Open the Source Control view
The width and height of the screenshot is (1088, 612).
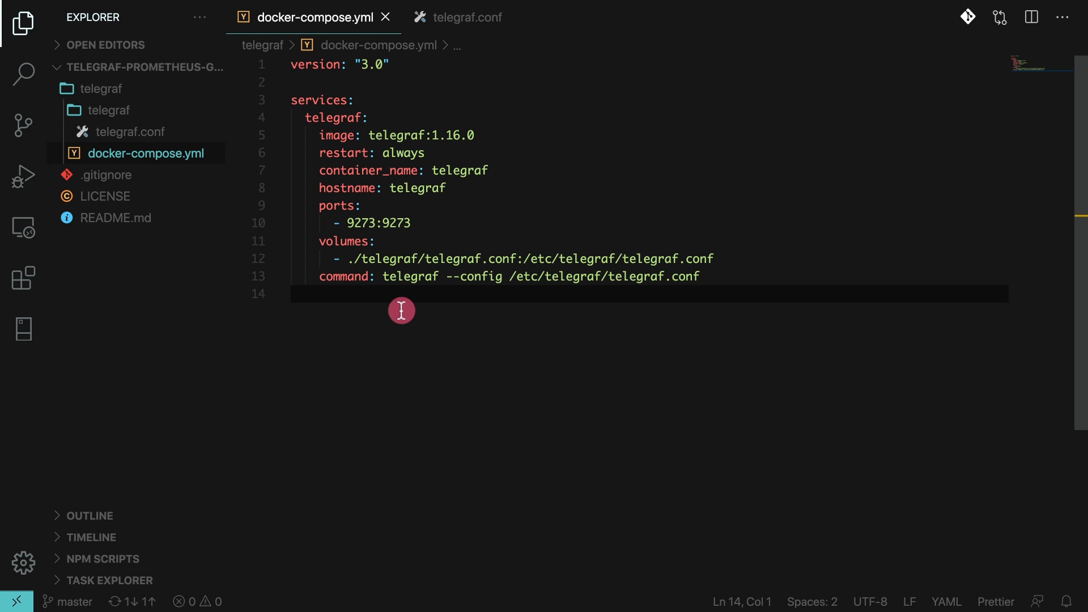[23, 125]
